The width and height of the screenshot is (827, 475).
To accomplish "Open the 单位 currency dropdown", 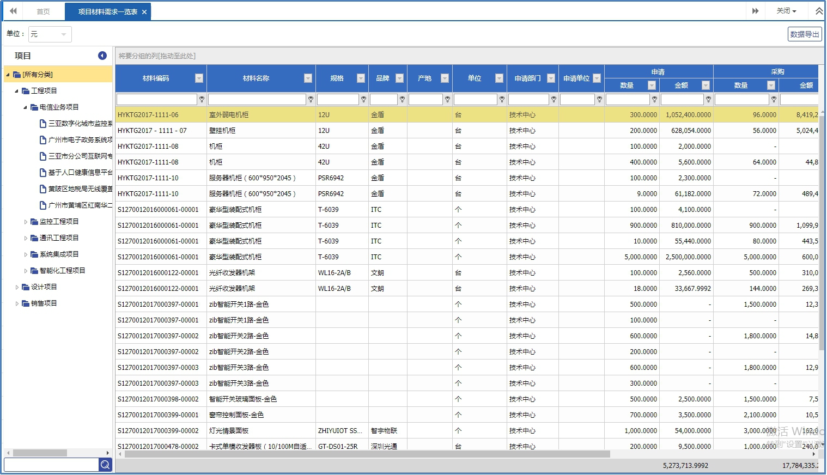I will 50,34.
